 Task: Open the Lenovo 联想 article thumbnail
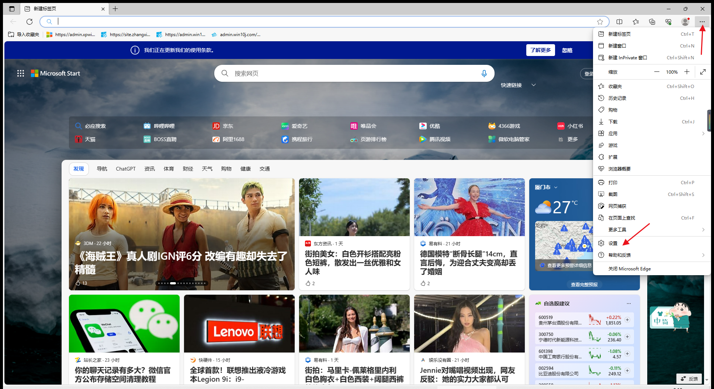(x=239, y=323)
